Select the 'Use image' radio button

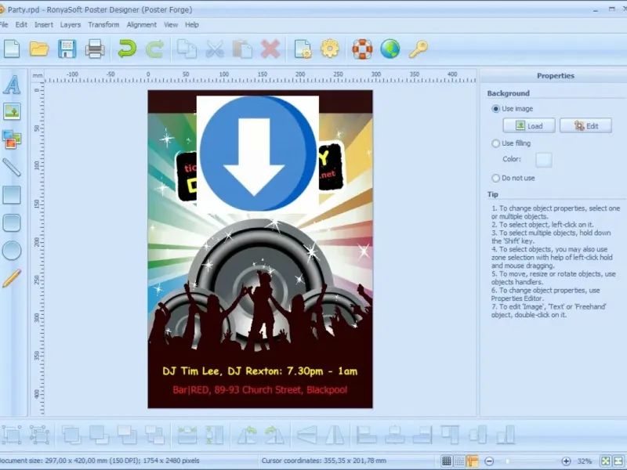pos(495,109)
